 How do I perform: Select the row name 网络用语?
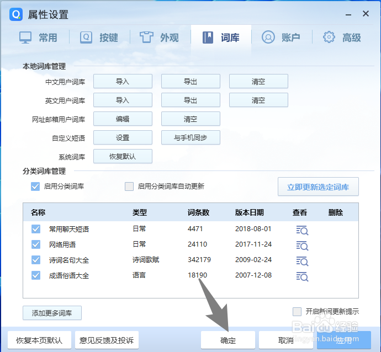[62, 244]
